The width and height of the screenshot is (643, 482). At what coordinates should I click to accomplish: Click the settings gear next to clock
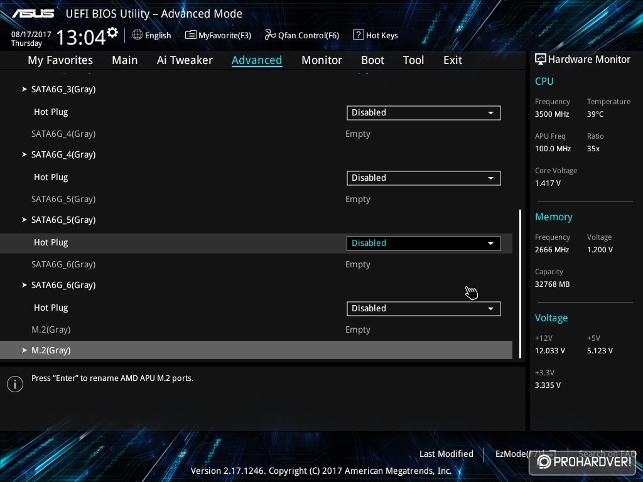click(x=112, y=33)
